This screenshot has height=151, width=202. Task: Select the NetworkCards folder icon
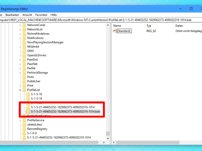pyautogui.click(x=24, y=25)
